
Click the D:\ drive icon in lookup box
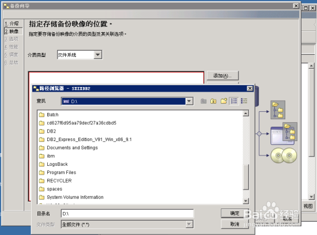66,101
